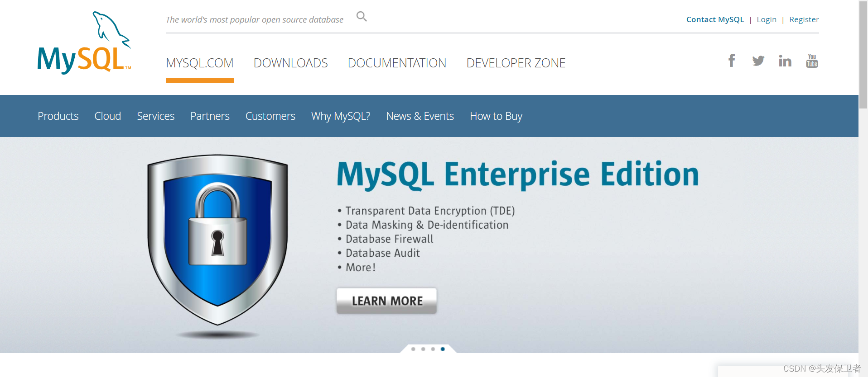
Task: Click 'Database Firewall' bullet text
Action: (x=390, y=239)
